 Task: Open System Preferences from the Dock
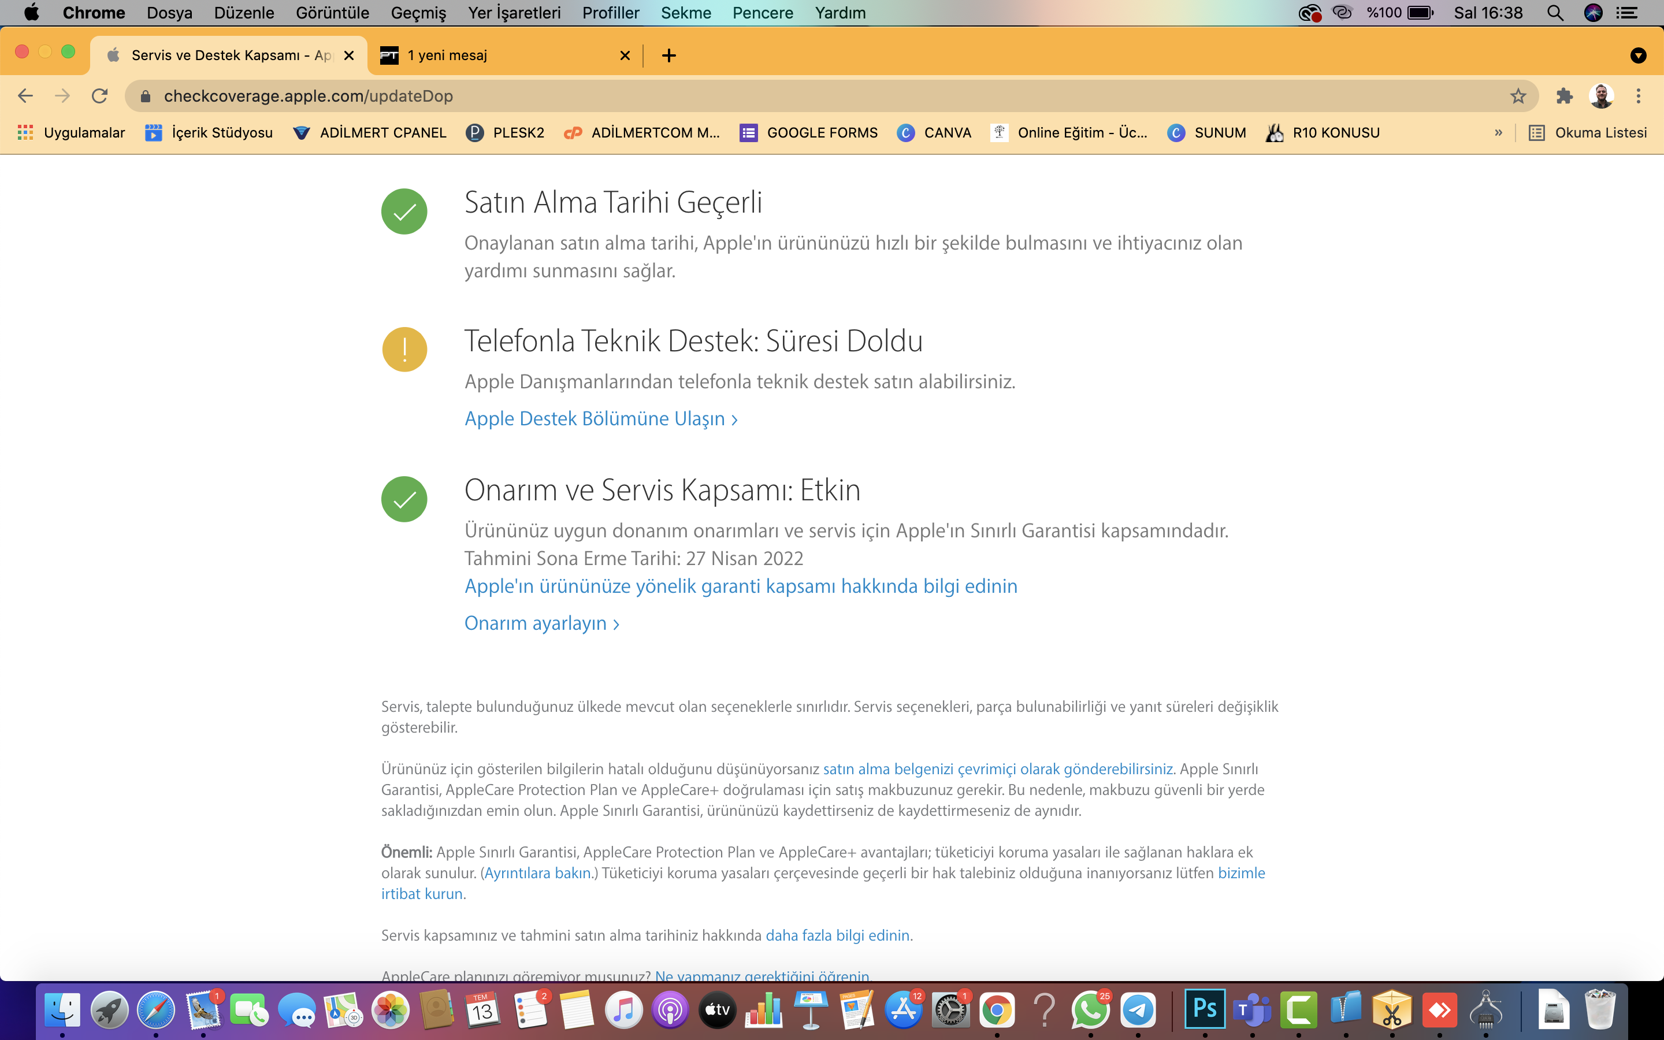(x=951, y=1011)
